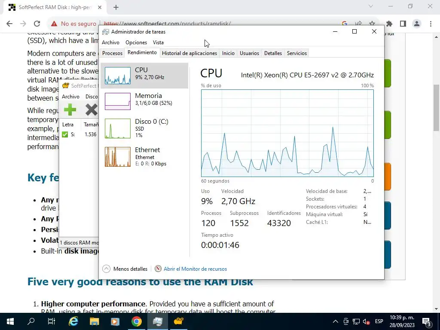This screenshot has height=330, width=440.
Task: Select the Memoria performance item
Action: click(144, 101)
